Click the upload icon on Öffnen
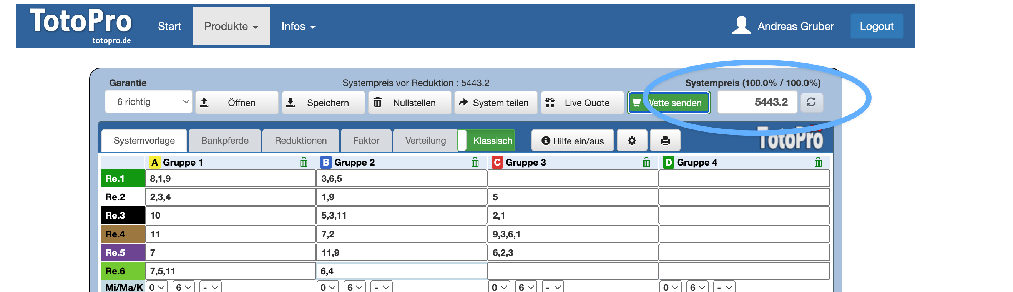The image size is (1013, 292). click(x=204, y=103)
